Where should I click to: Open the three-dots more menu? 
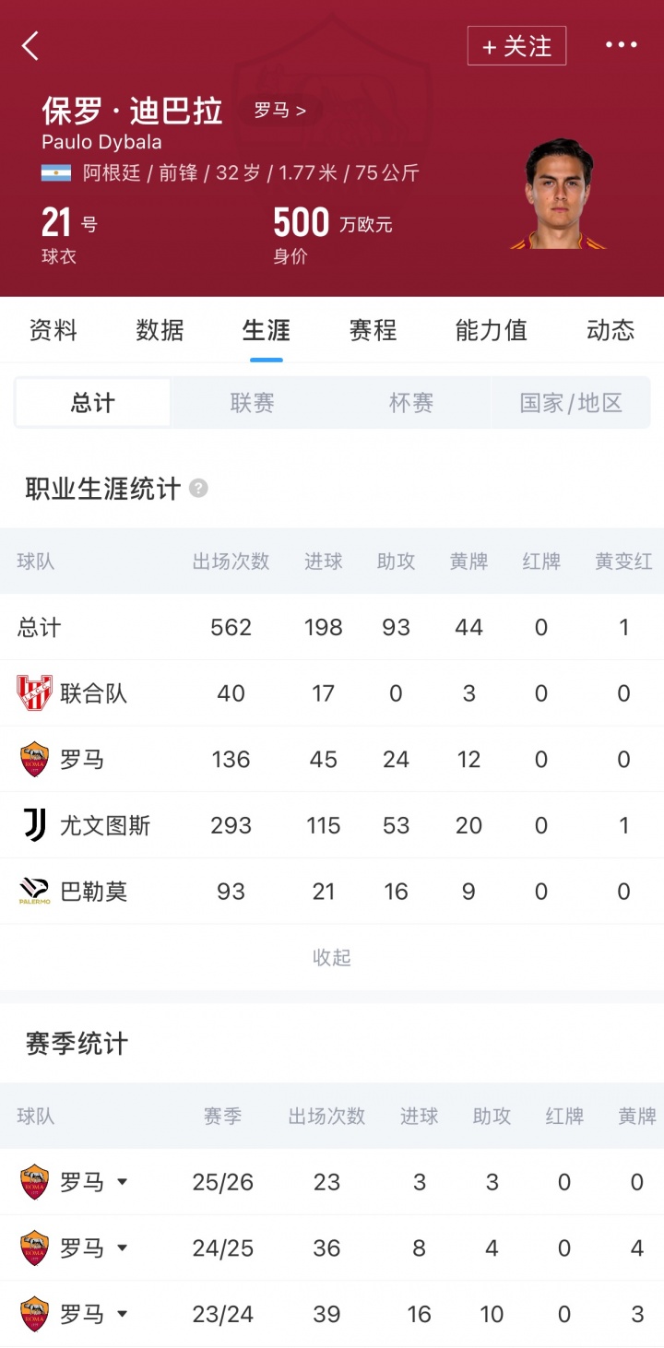click(621, 45)
